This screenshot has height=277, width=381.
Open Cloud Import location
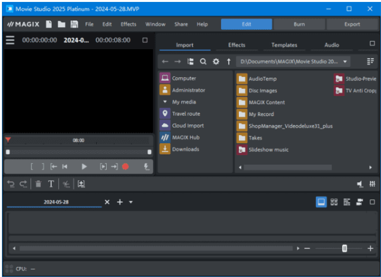tap(188, 126)
